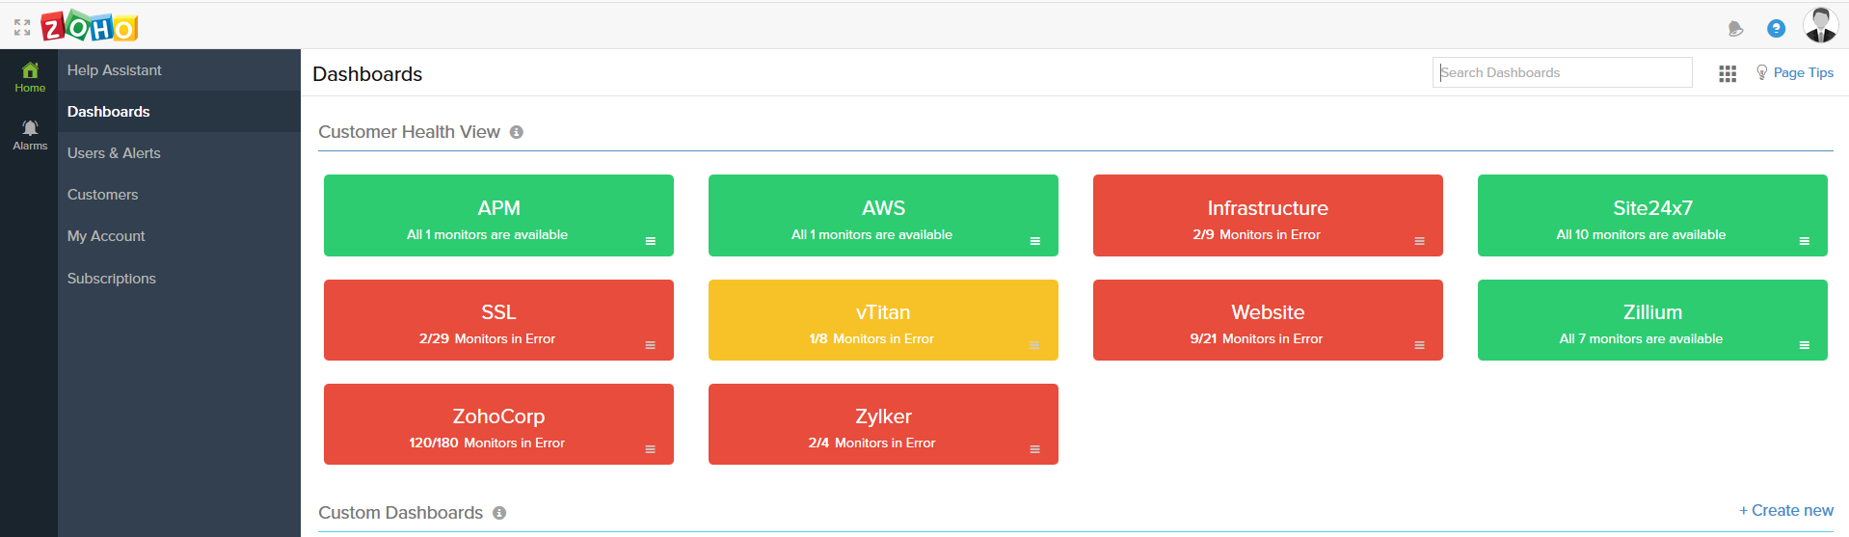This screenshot has height=537, width=1849.
Task: Click the fullscreen expand icon
Action: tap(22, 28)
